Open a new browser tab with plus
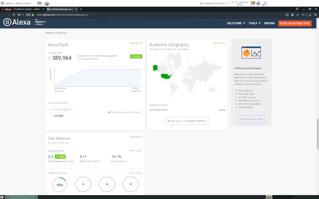The width and height of the screenshot is (319, 199). coord(81,9)
